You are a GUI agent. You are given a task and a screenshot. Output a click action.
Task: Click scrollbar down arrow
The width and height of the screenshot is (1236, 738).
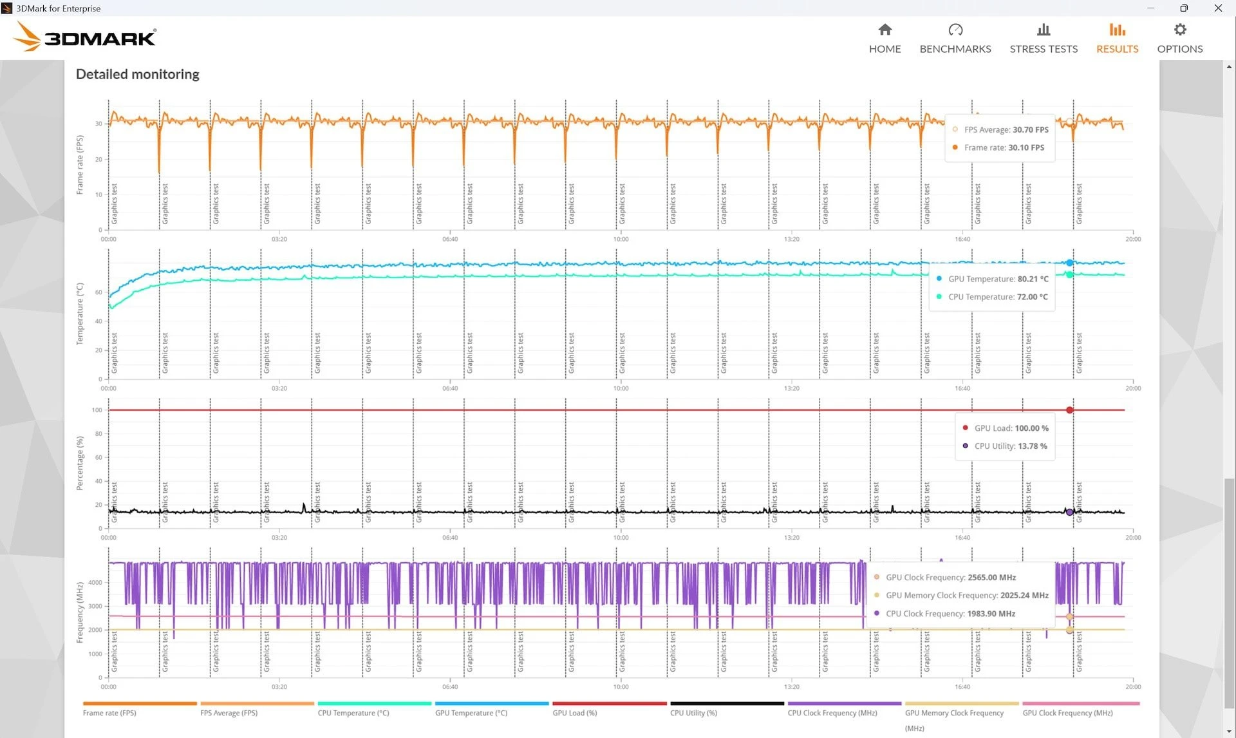coord(1229,732)
